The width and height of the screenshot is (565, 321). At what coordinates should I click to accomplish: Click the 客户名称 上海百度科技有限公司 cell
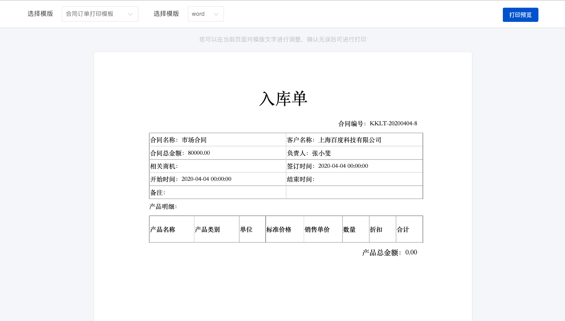354,140
